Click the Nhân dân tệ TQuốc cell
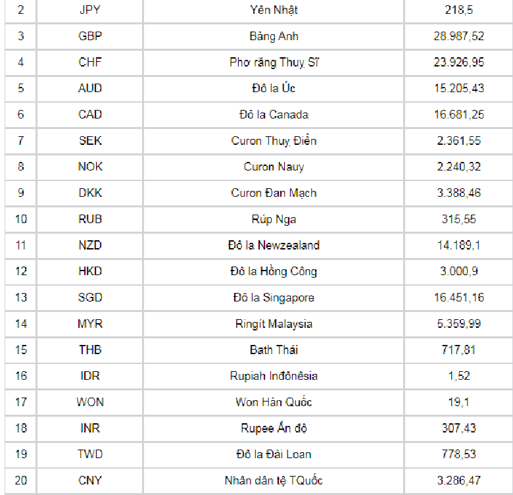513x495 pixels. click(274, 481)
